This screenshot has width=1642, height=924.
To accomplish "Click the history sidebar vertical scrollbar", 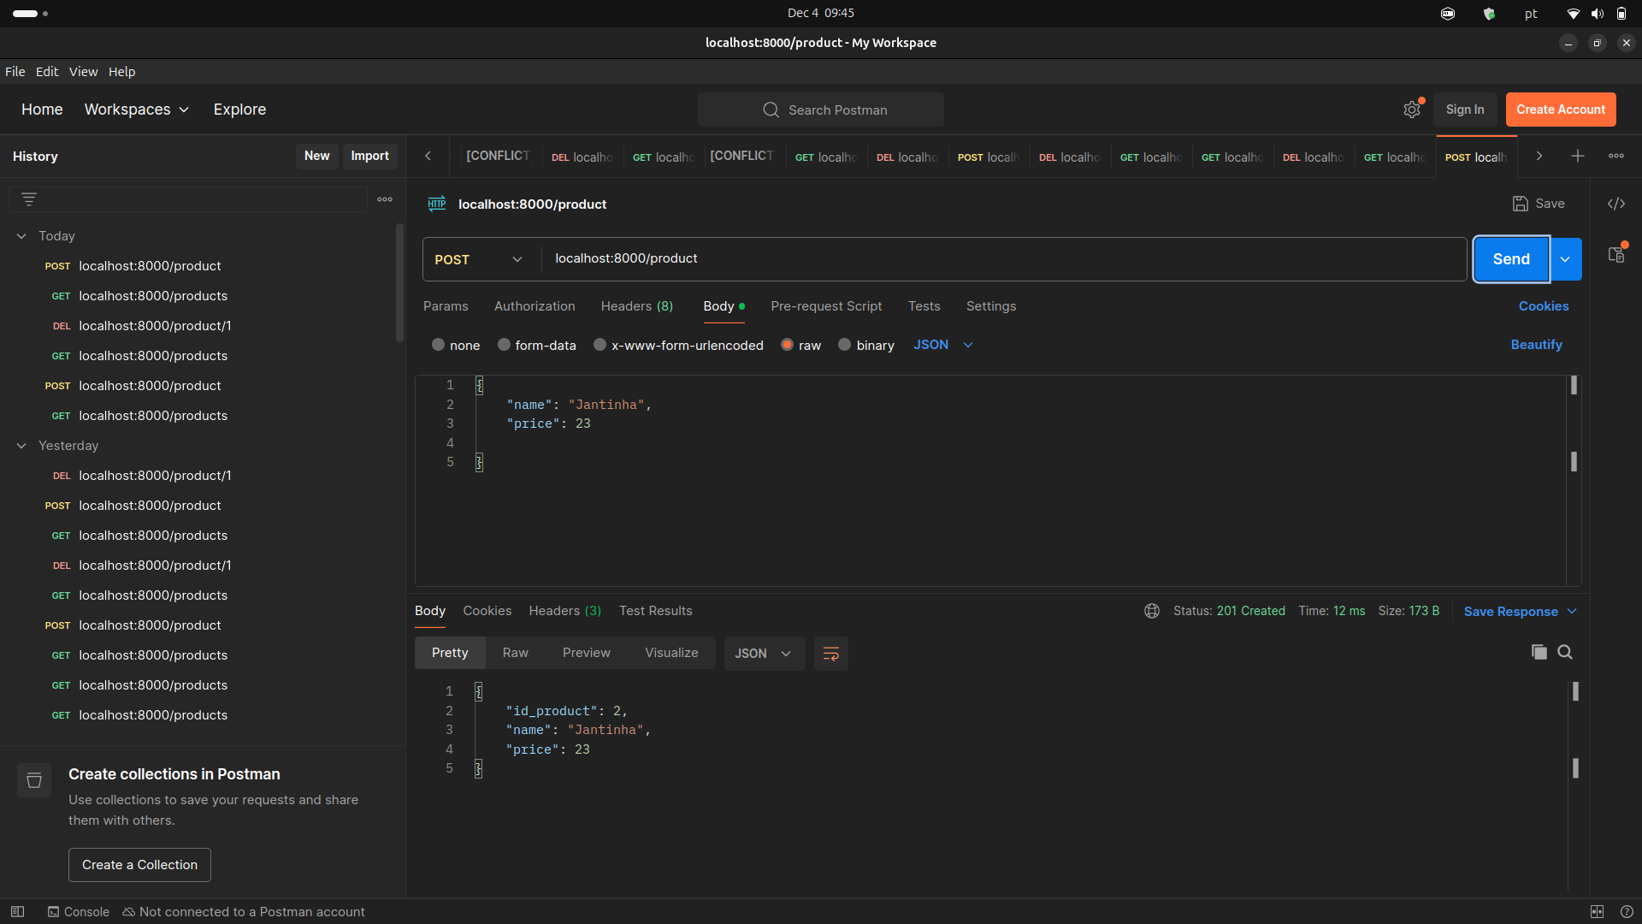I will pos(399,282).
